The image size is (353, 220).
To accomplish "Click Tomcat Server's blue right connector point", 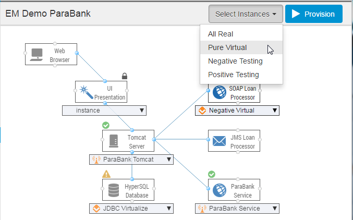I will (154, 140).
